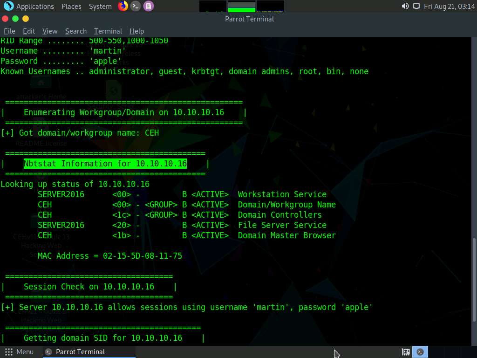Open the Parrot Applications menu logo
Viewport: 477px width, 358px height.
coord(8,6)
